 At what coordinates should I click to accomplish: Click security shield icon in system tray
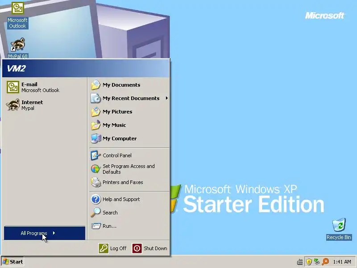point(309,262)
